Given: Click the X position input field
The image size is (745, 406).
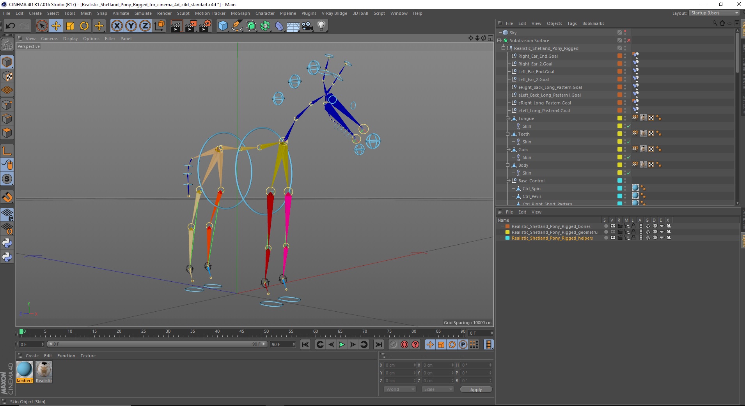Looking at the screenshot, I should pos(399,365).
